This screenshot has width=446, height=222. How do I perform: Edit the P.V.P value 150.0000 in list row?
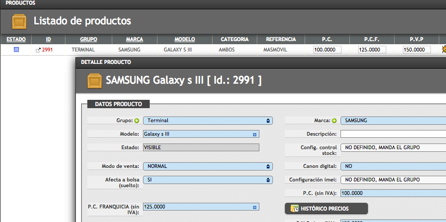[417, 50]
